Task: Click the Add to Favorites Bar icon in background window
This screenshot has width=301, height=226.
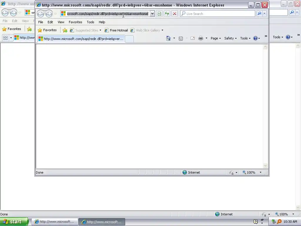Action: (29, 29)
